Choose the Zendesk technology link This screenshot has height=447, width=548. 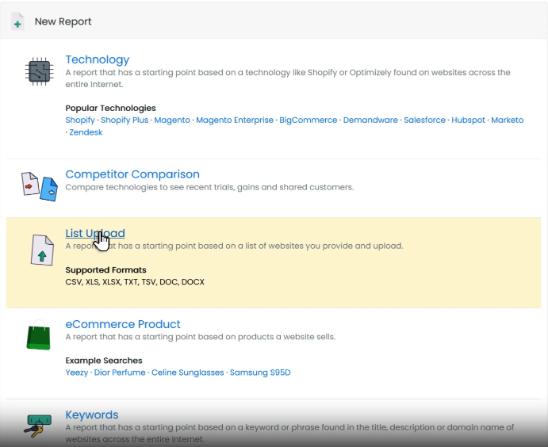[86, 132]
